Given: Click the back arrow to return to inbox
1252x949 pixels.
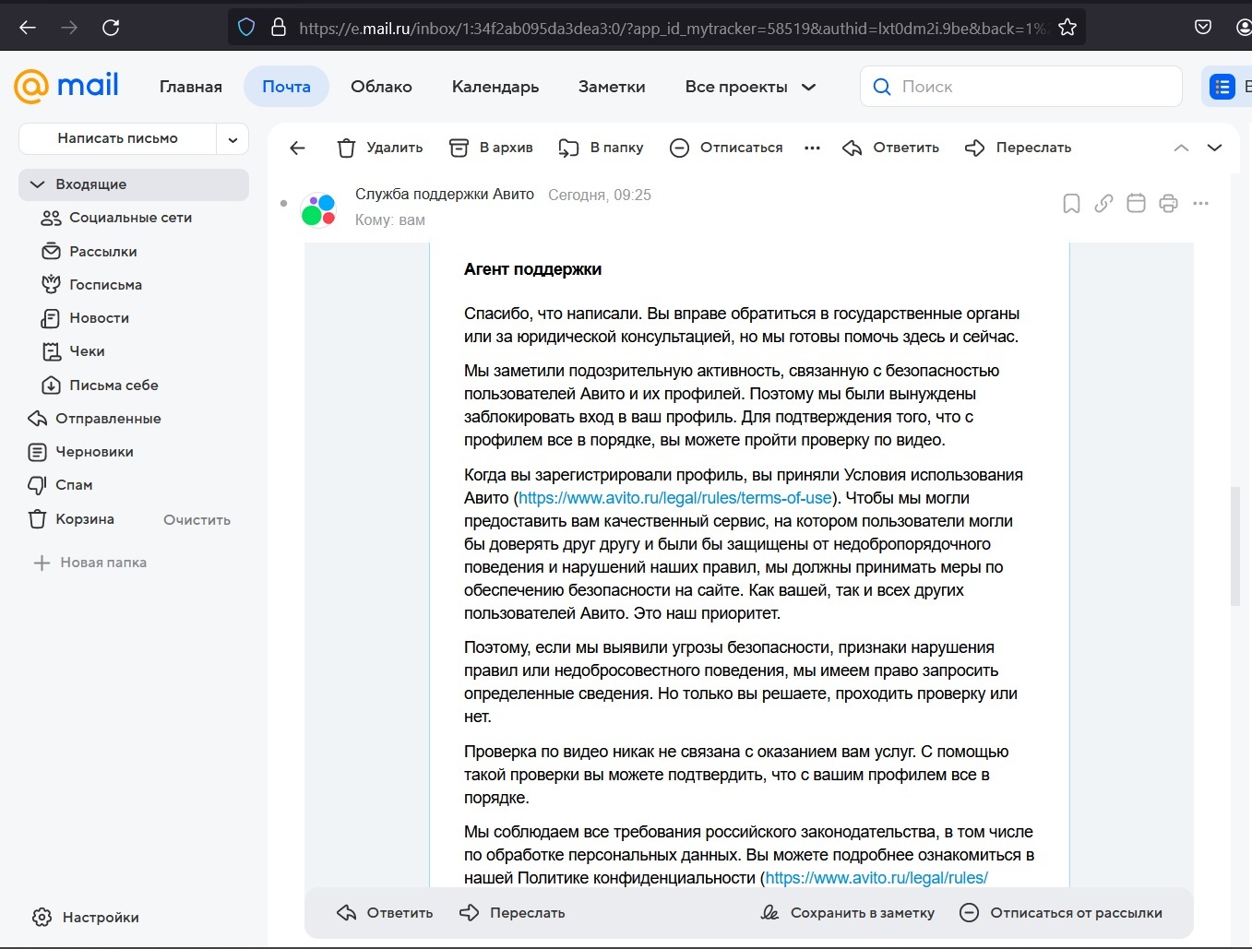Looking at the screenshot, I should click(297, 148).
